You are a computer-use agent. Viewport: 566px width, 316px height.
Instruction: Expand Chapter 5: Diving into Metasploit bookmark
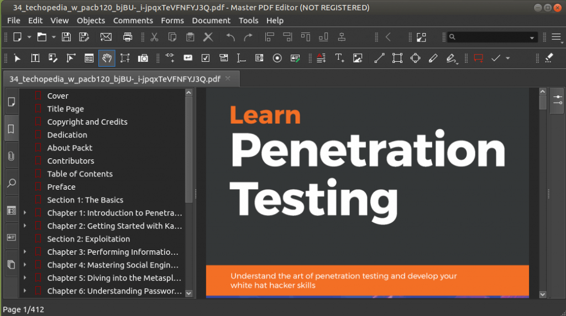coord(25,278)
